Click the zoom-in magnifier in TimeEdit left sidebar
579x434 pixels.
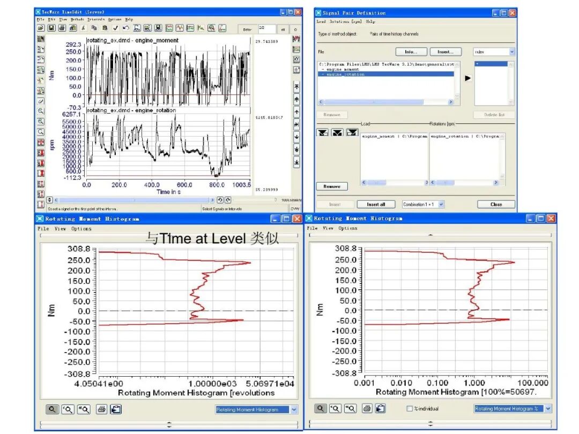[41, 111]
